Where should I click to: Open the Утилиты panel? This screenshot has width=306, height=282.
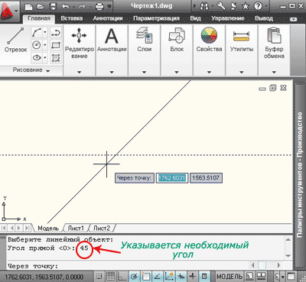tap(242, 50)
